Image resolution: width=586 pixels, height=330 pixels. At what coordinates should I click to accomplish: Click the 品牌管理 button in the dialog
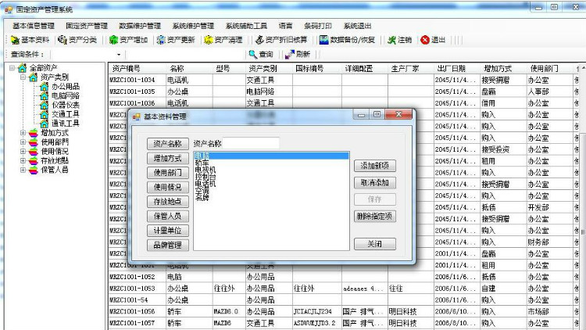click(x=167, y=245)
